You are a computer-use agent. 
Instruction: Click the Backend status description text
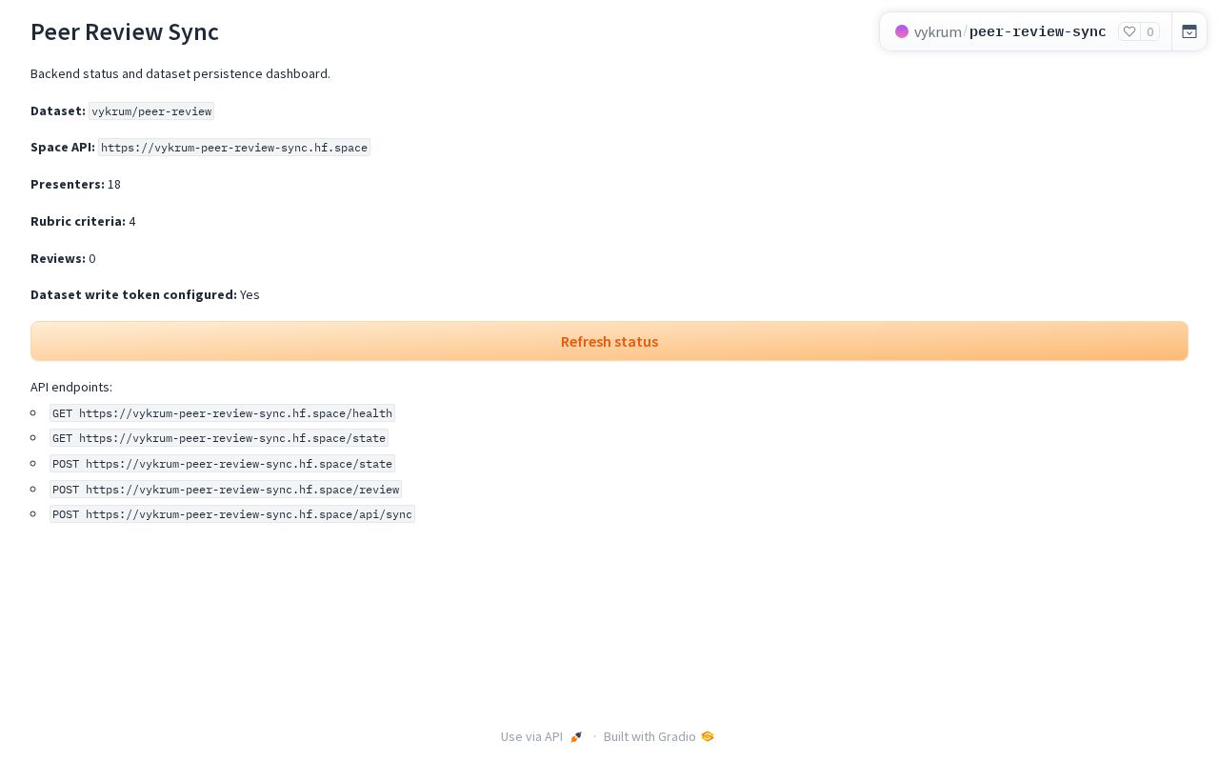(181, 73)
